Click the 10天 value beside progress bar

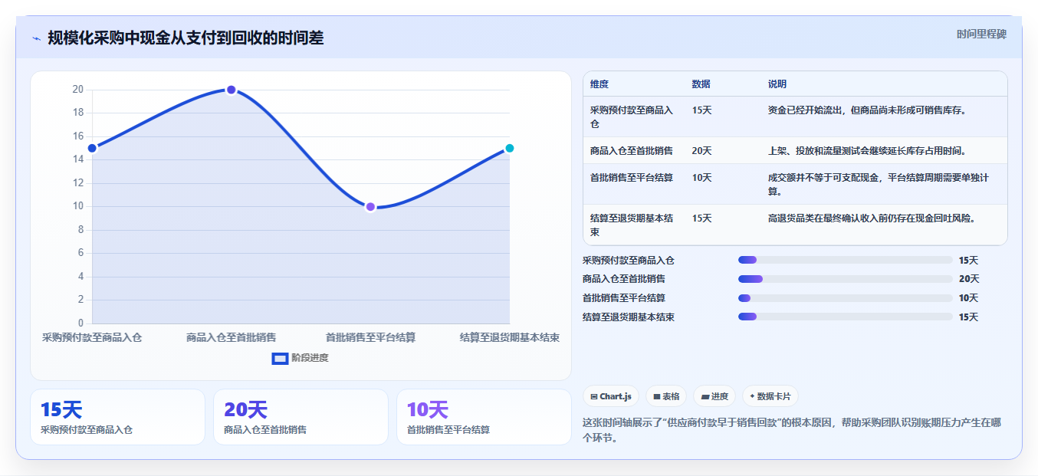point(969,298)
